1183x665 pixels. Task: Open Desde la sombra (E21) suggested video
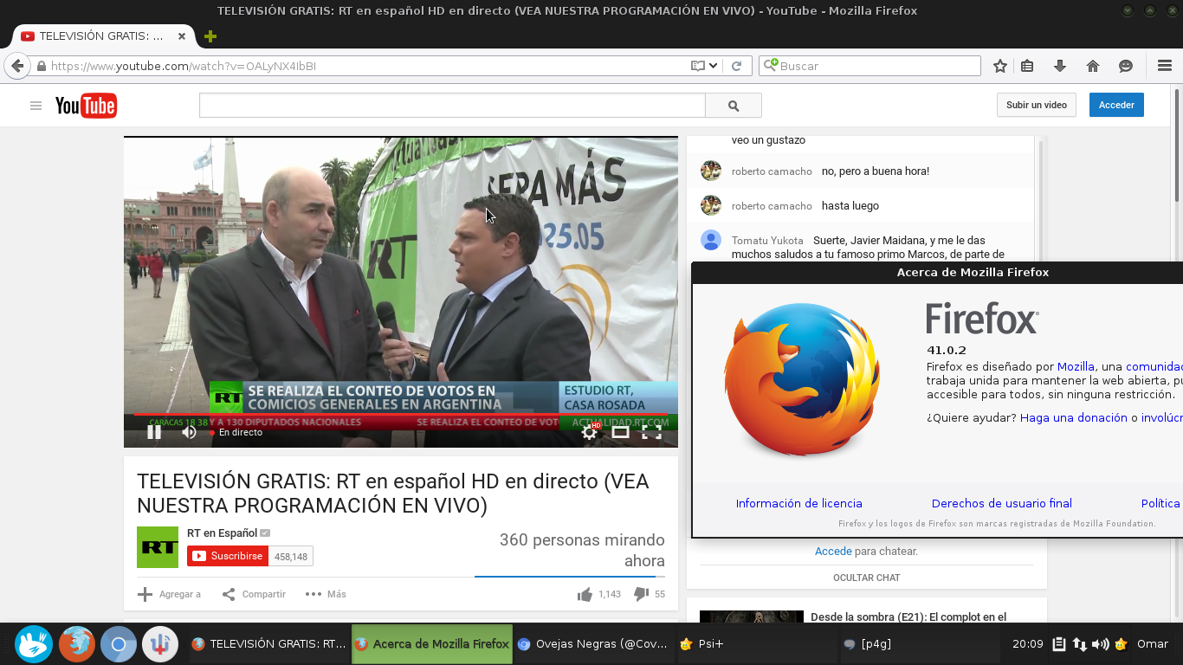point(908,617)
